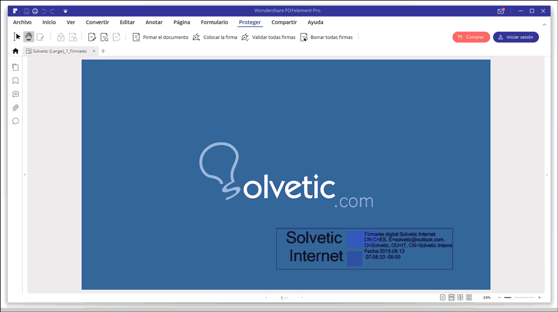The image size is (558, 312).
Task: Open the Anotar tab
Action: [154, 22]
